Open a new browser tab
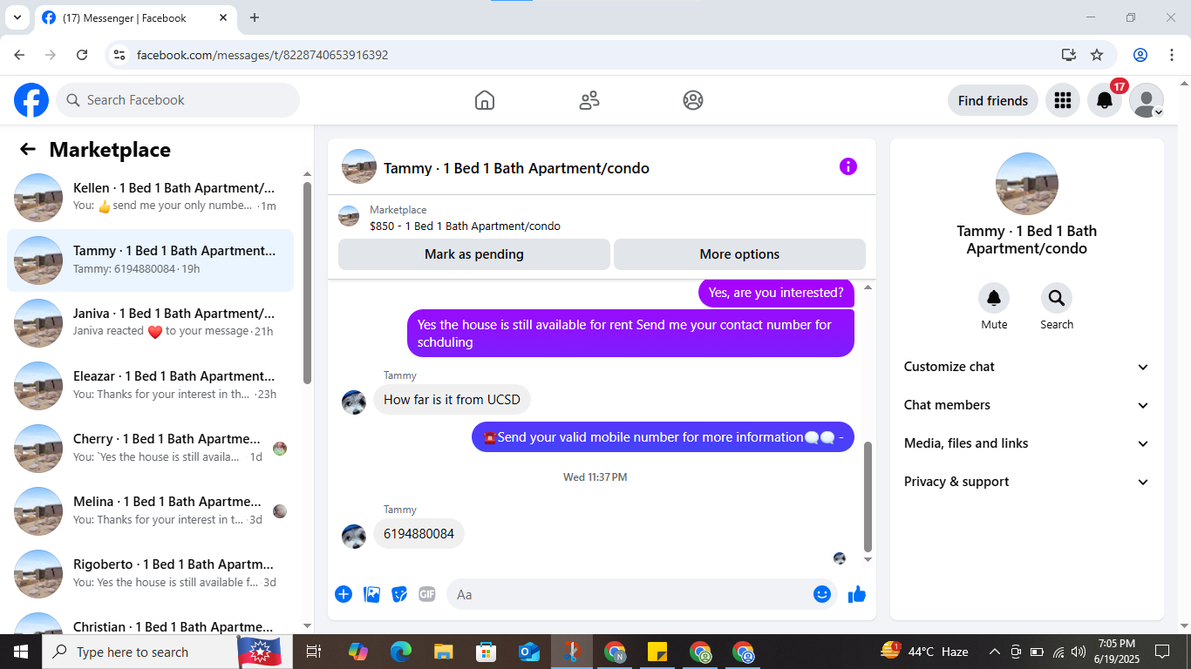 tap(255, 17)
